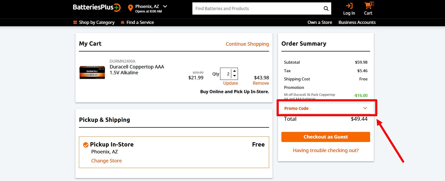445x181 pixels.
Task: Click the orange location pin icon
Action: pos(130,8)
